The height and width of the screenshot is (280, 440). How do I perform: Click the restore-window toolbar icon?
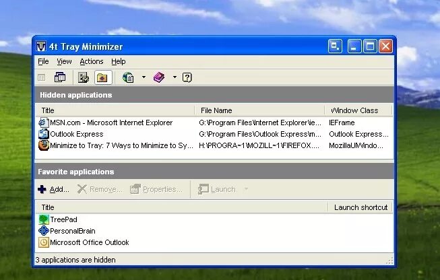[x=42, y=77]
